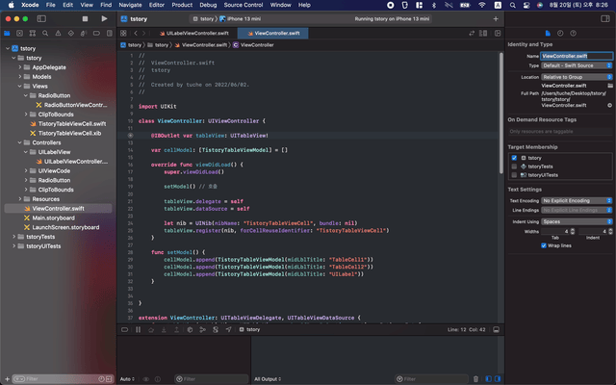Open the All Output console dropdown
The width and height of the screenshot is (616, 385).
coord(268,379)
